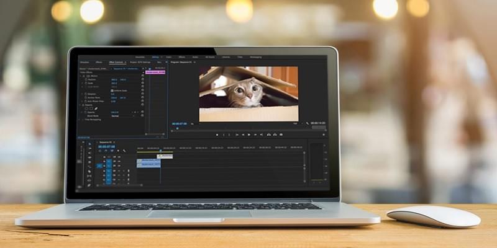Open the Blend Mode dropdown set to Normal
The width and height of the screenshot is (497, 248).
[x=122, y=116]
